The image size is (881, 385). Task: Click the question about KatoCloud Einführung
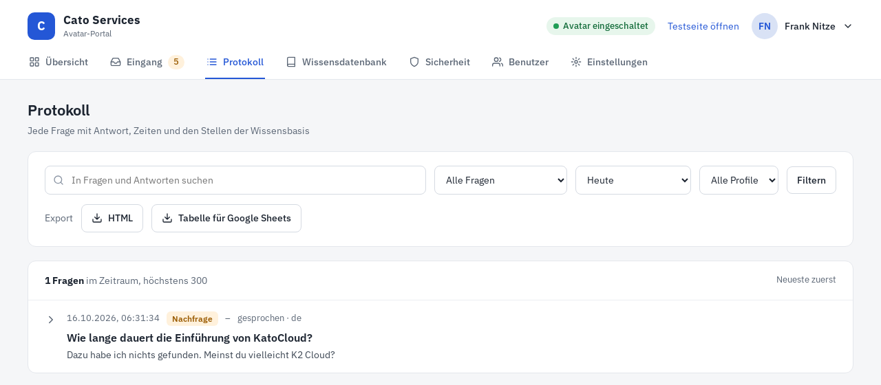[189, 338]
